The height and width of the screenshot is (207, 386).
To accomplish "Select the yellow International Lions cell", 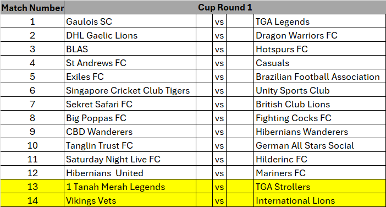I will click(x=319, y=200).
